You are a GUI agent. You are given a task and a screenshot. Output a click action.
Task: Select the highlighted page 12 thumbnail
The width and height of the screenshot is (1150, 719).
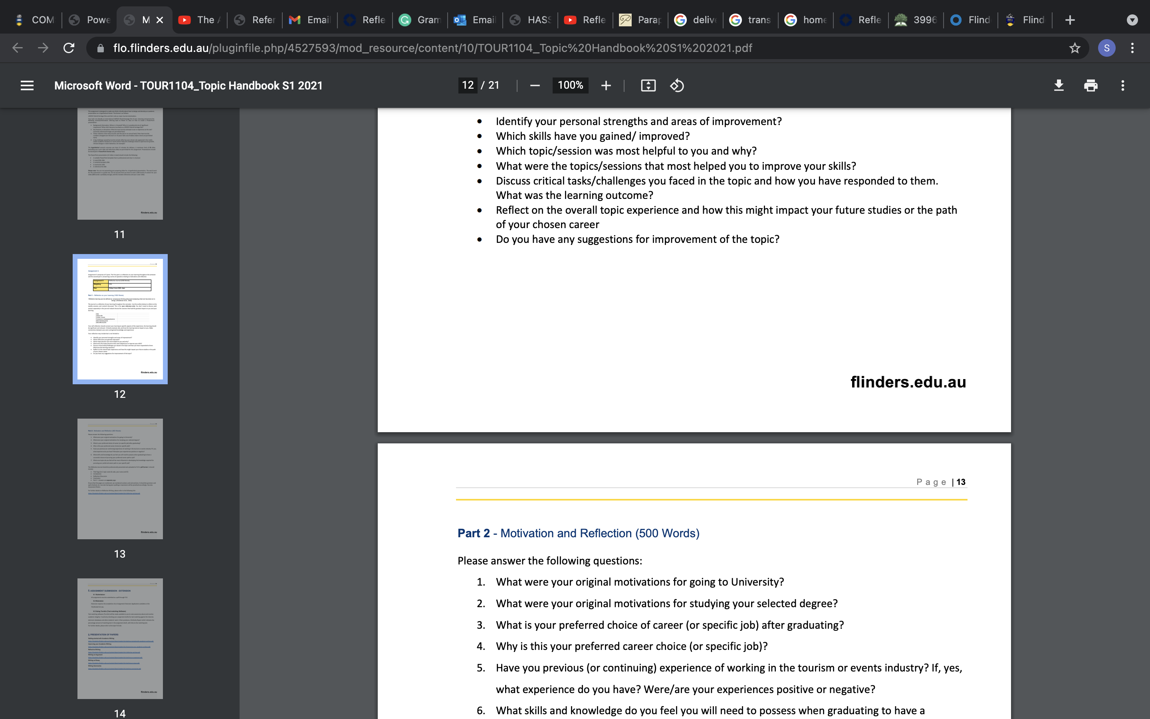120,319
